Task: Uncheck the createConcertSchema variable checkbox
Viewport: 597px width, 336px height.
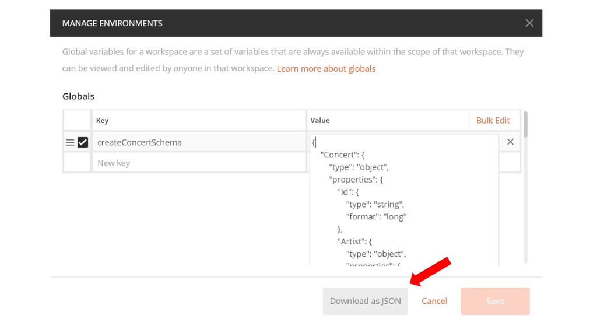Action: point(83,142)
